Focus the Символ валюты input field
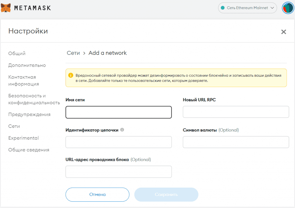This screenshot has height=208, width=295. click(236, 142)
